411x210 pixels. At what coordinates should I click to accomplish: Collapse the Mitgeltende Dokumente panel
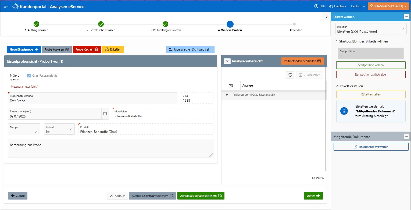pyautogui.click(x=406, y=137)
